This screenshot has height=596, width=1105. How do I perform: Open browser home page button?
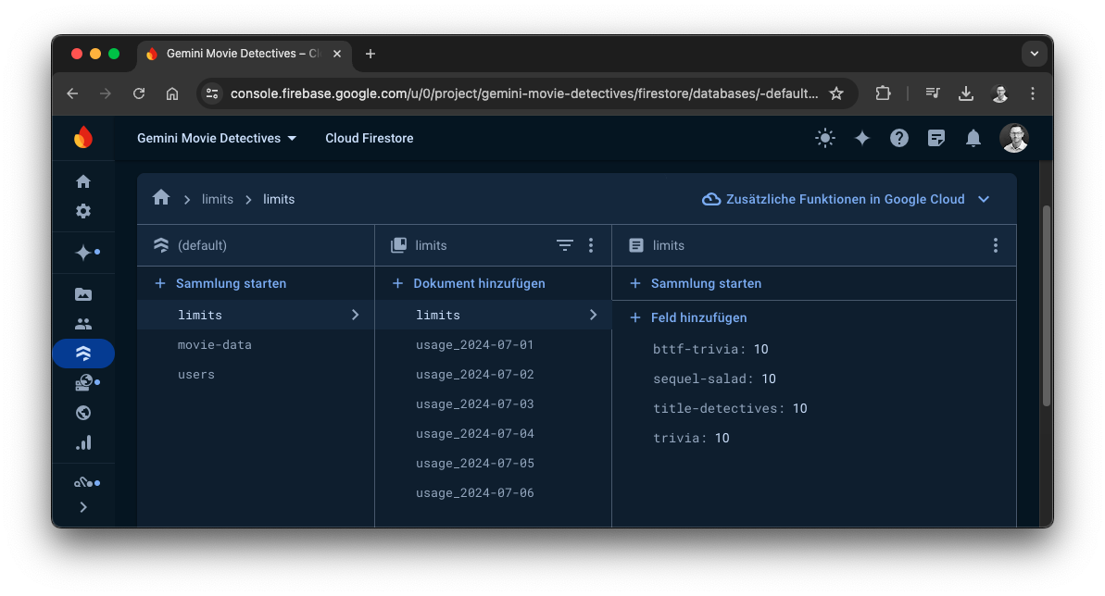[x=172, y=93]
